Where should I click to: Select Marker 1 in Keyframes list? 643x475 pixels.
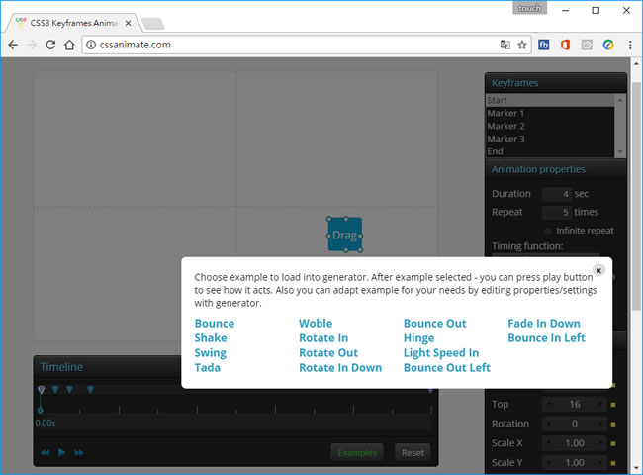550,113
